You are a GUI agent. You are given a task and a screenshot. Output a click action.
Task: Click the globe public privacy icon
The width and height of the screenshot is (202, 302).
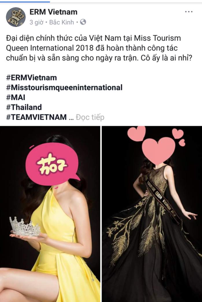coord(83,22)
